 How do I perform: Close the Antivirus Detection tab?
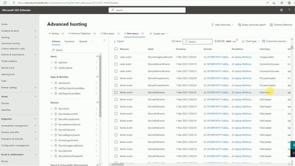pyautogui.click(x=94, y=34)
